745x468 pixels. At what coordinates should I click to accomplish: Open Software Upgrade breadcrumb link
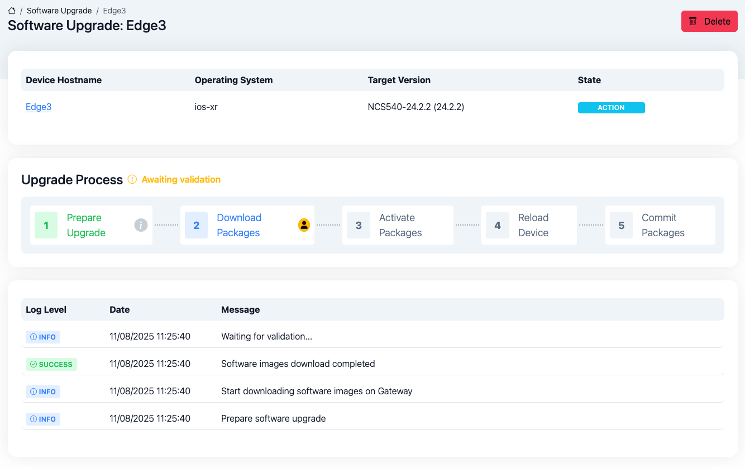[x=59, y=11]
